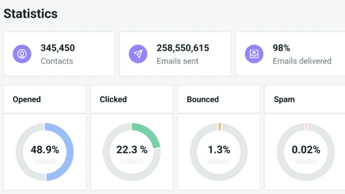Select the 0.02% spam rate
This screenshot has height=194, width=345.
pos(306,150)
